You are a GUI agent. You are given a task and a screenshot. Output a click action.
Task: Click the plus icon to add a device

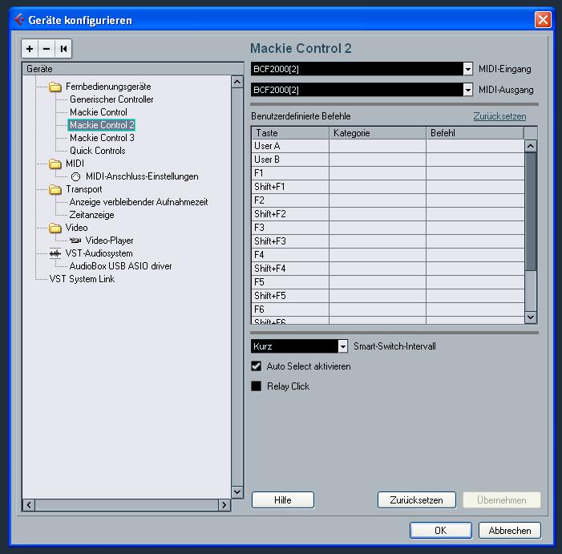coord(30,49)
